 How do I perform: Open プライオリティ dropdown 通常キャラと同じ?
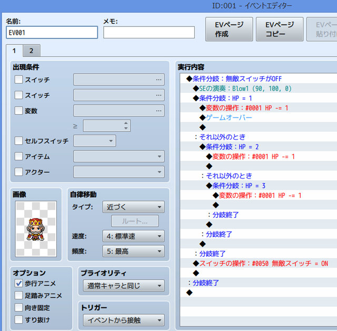[124, 286]
